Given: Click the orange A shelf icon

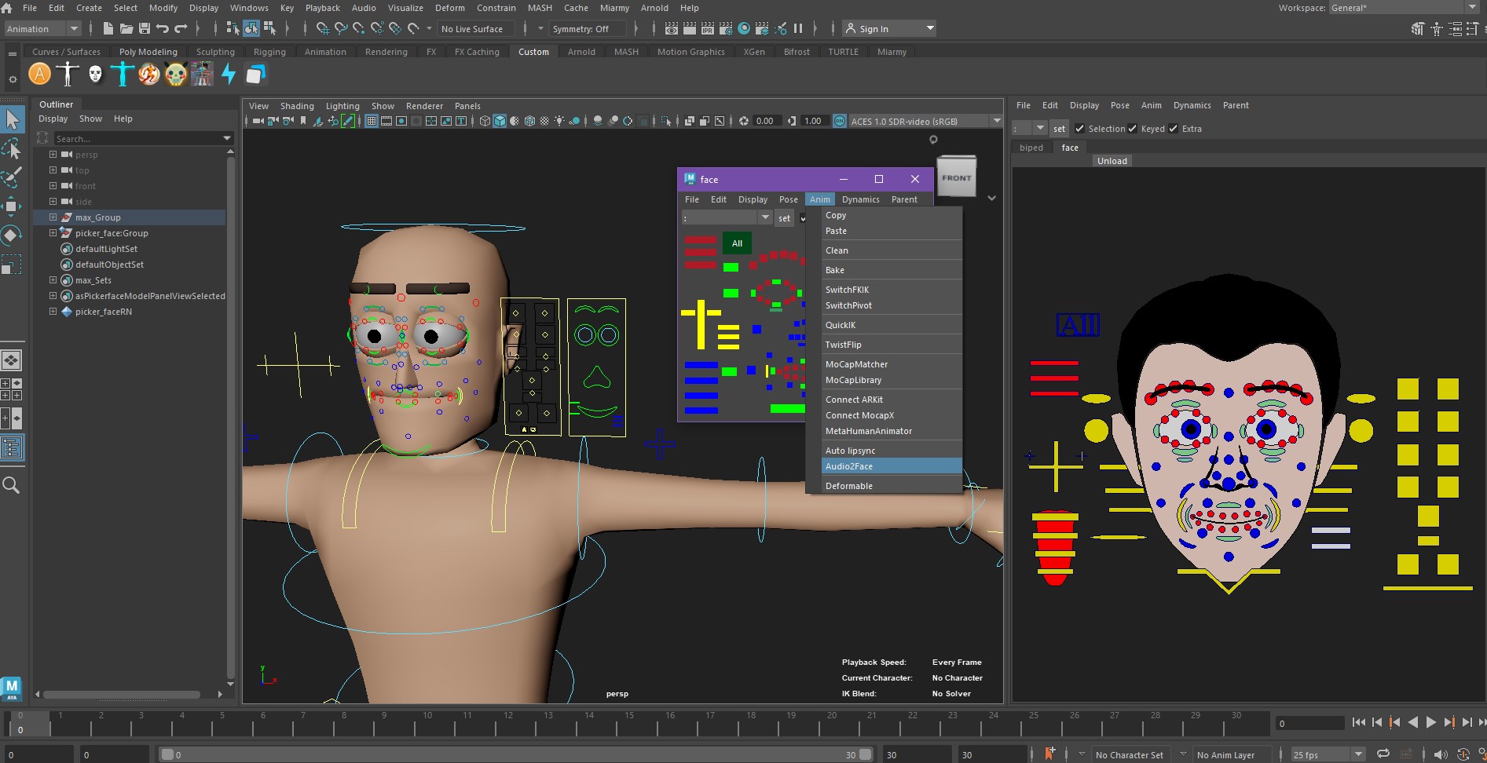Looking at the screenshot, I should click(39, 75).
